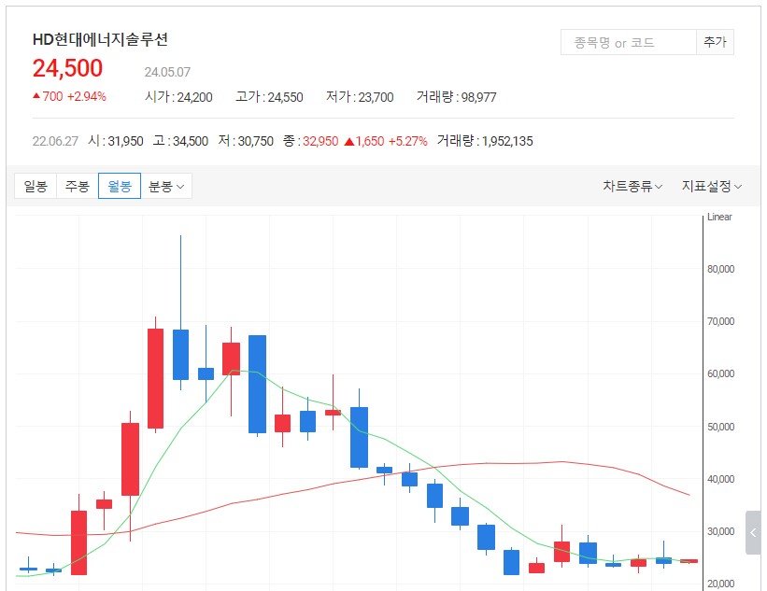Click the red moving average line
The image size is (767, 591).
coord(561,461)
